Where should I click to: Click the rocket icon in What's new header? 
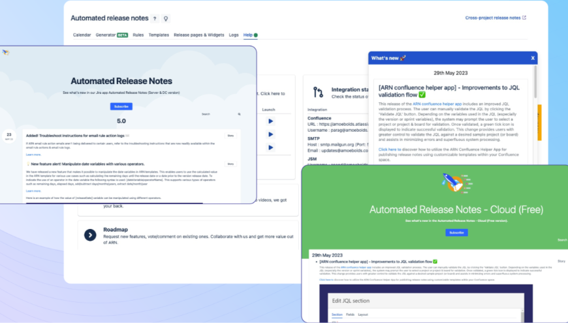point(403,58)
